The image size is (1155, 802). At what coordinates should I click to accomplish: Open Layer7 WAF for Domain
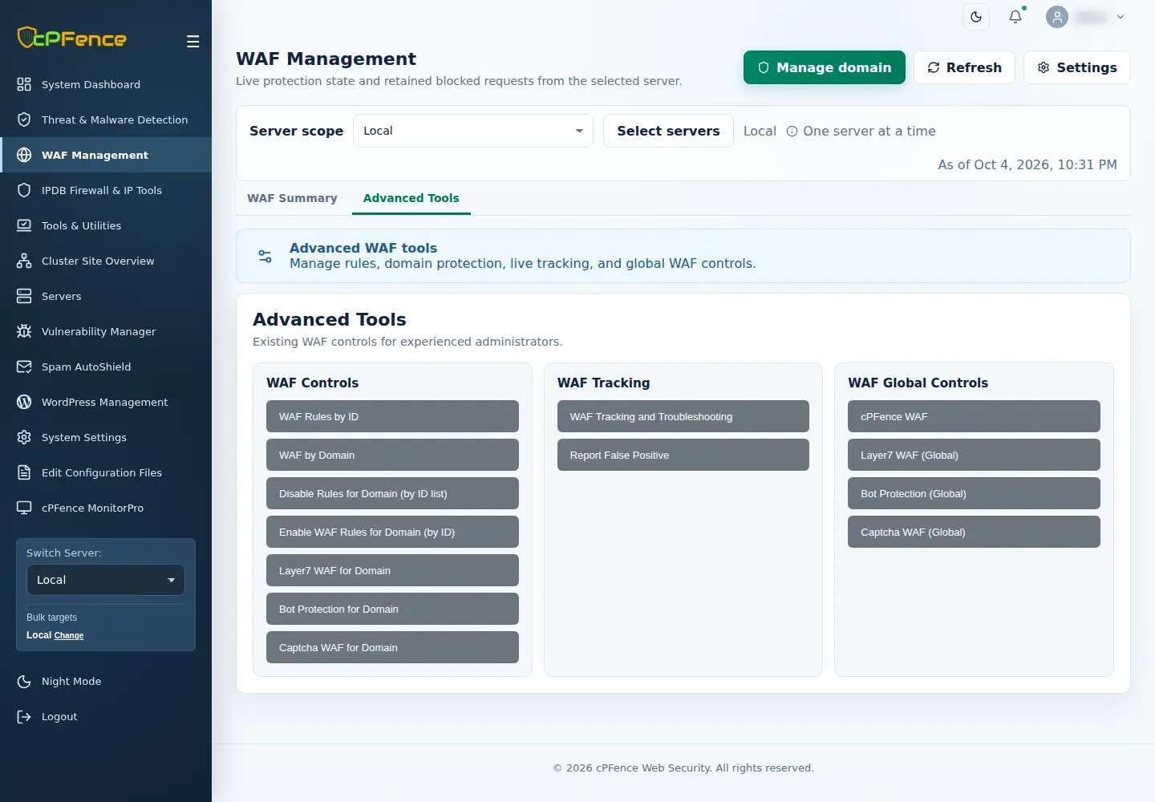pyautogui.click(x=392, y=570)
